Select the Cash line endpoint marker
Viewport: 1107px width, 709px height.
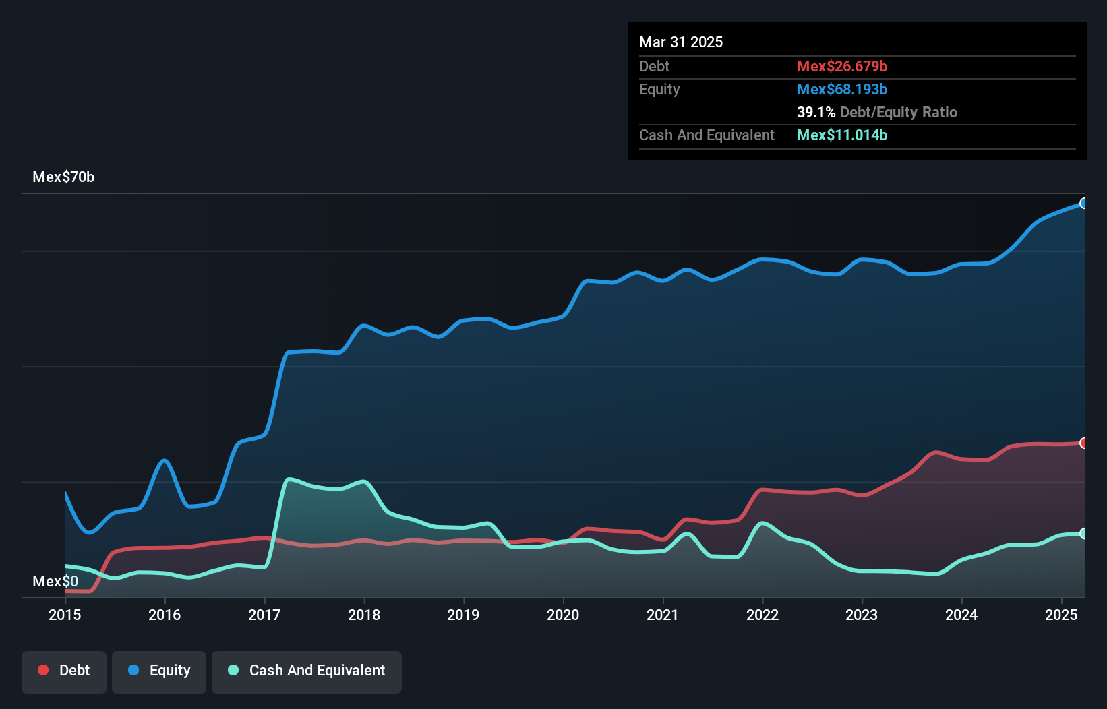coord(1083,534)
